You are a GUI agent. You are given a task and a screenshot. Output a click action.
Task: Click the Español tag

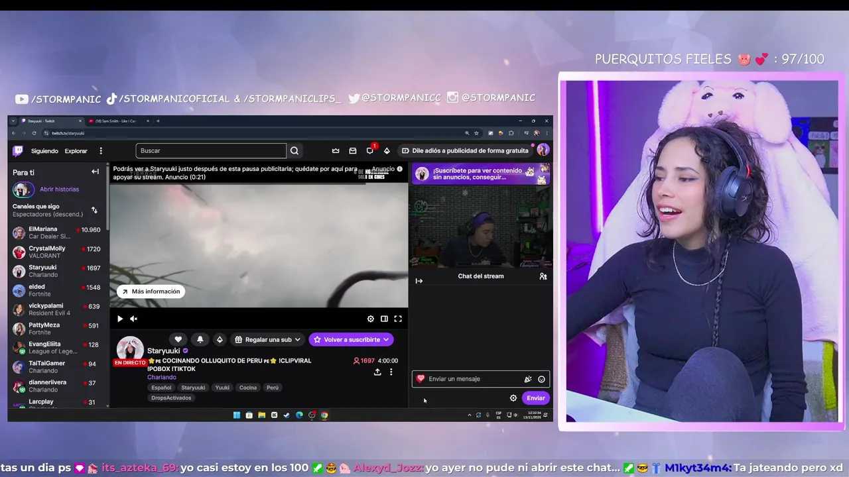[x=161, y=388]
